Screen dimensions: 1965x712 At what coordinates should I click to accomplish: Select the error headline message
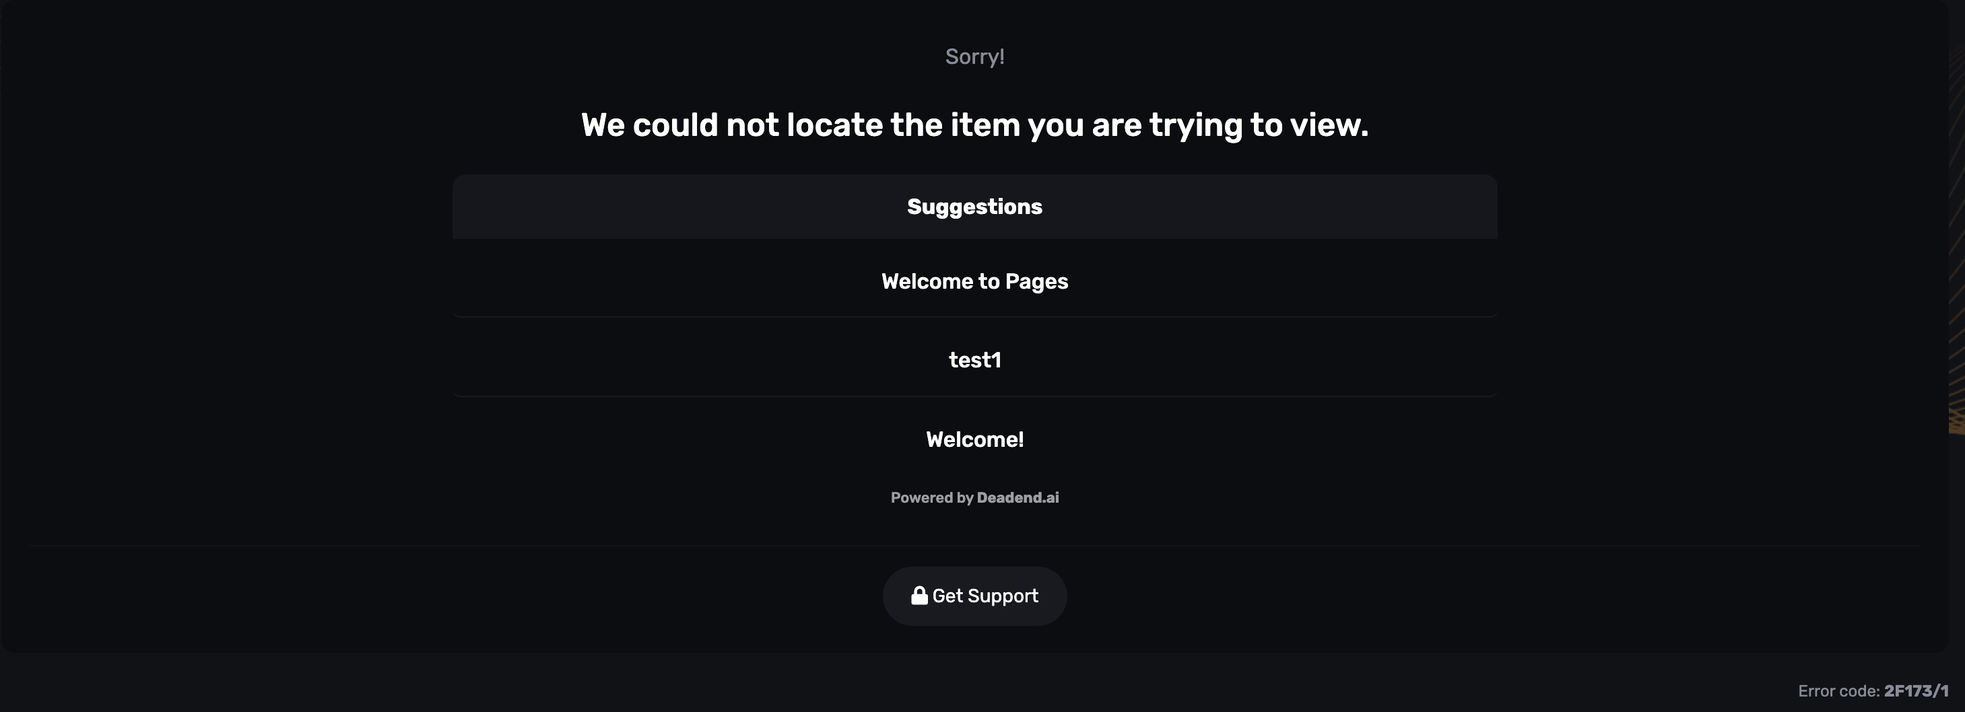[x=975, y=124]
